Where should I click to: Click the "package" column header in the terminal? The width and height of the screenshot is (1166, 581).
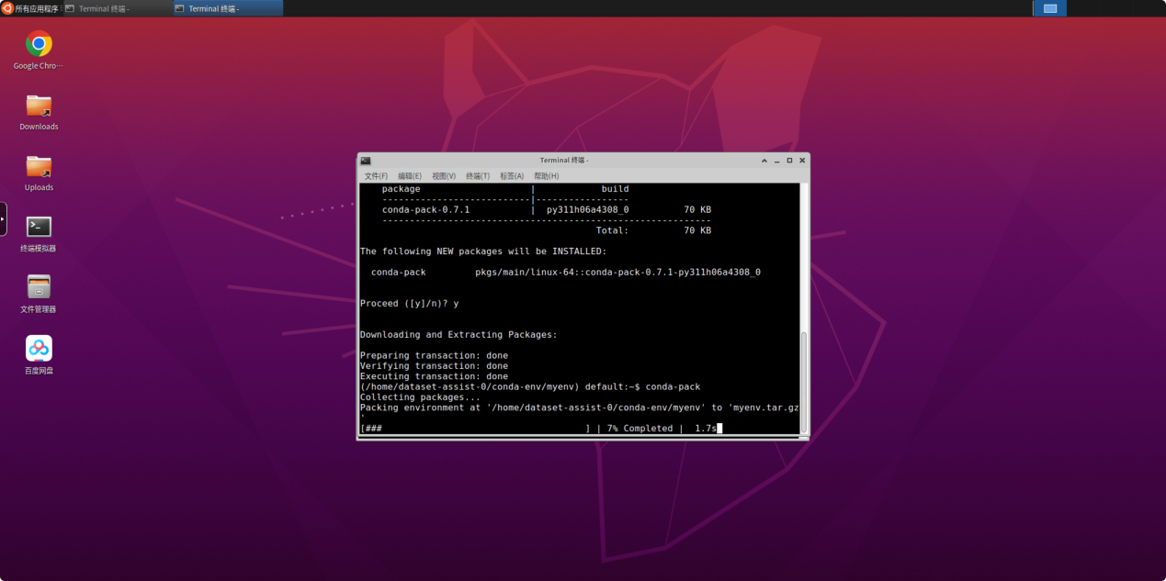[401, 189]
